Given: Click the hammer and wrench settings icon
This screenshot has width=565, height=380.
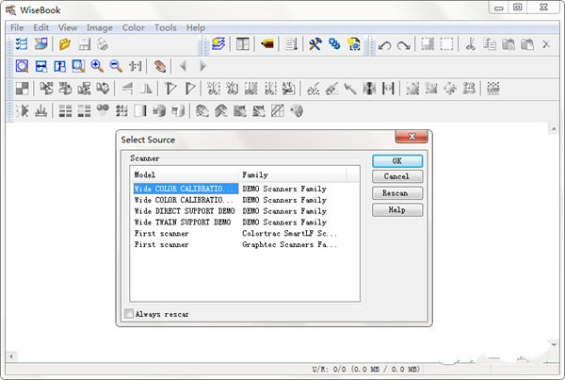Looking at the screenshot, I should tap(315, 44).
